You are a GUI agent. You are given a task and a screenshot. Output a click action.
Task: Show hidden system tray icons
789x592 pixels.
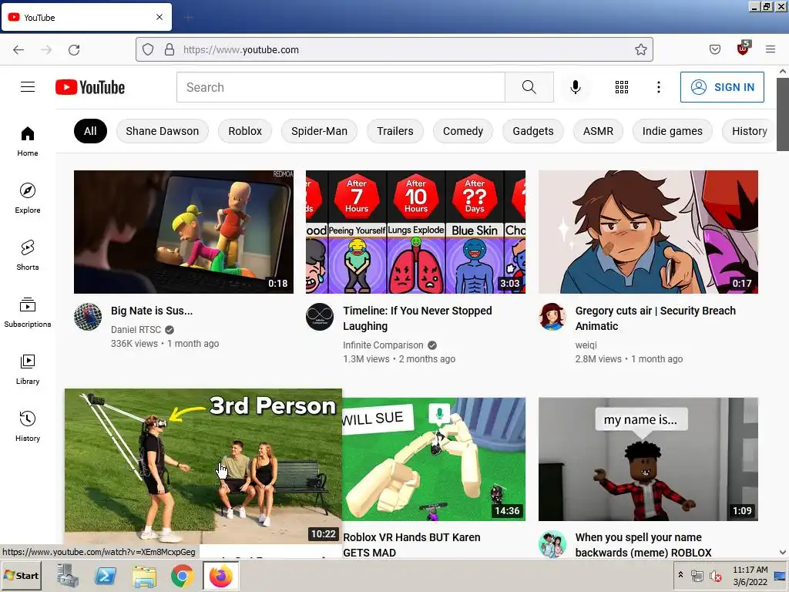coord(681,575)
